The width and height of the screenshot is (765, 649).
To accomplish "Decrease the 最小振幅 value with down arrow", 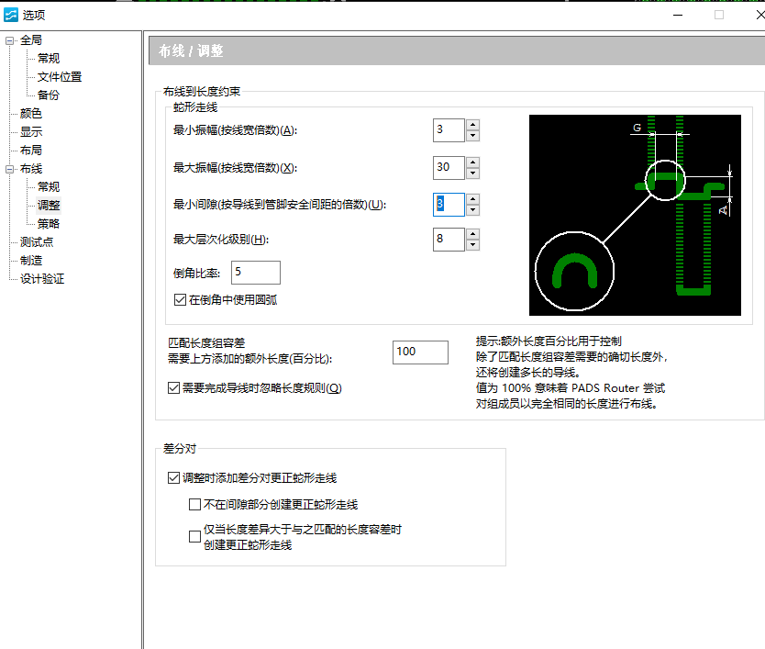I will (472, 136).
